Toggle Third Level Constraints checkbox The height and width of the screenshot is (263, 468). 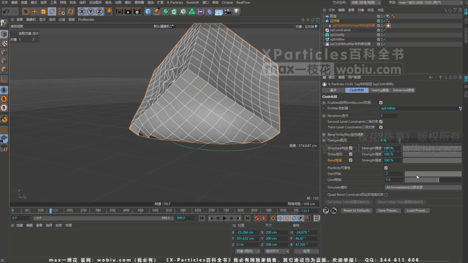coord(381,127)
